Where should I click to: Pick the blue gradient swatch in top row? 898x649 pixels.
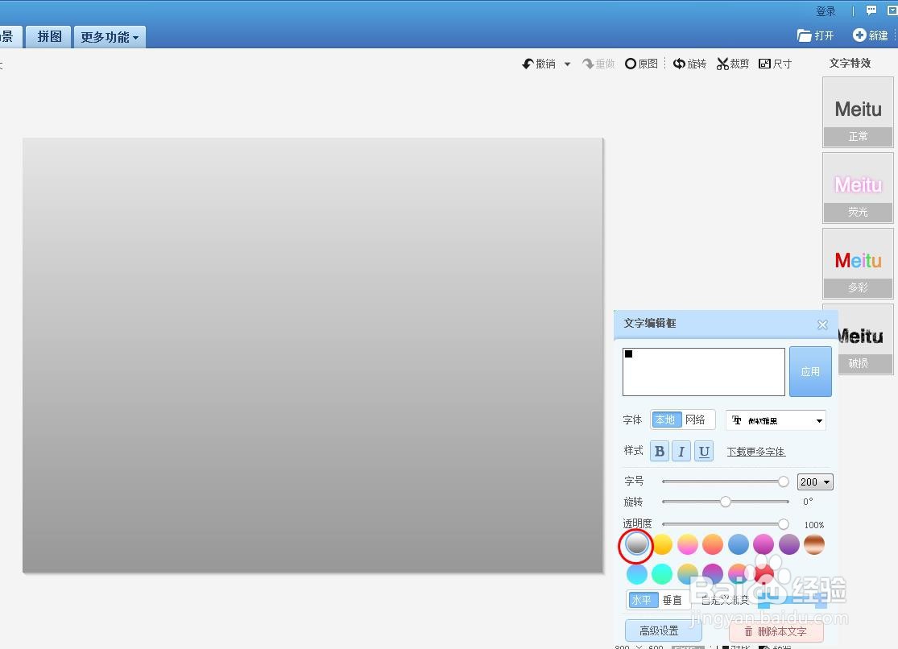pos(739,544)
